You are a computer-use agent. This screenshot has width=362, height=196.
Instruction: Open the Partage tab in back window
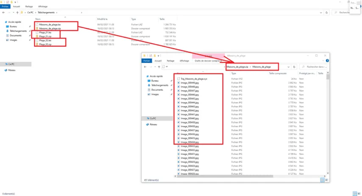(x=29, y=7)
